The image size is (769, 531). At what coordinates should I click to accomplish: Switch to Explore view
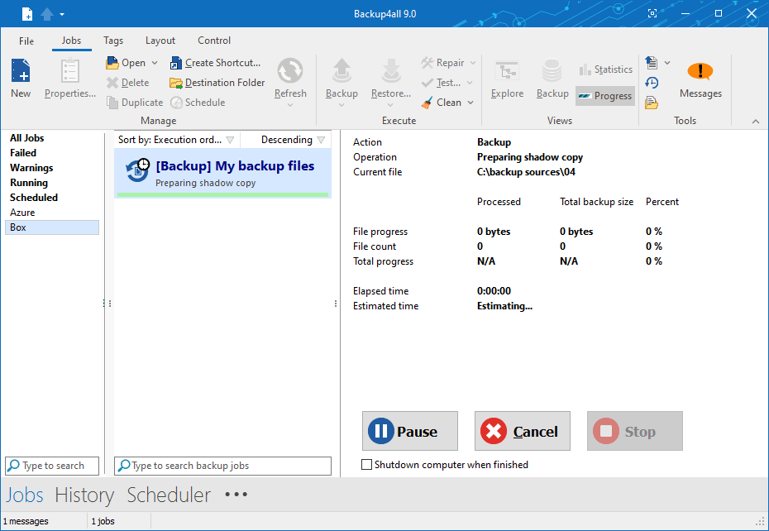click(507, 79)
